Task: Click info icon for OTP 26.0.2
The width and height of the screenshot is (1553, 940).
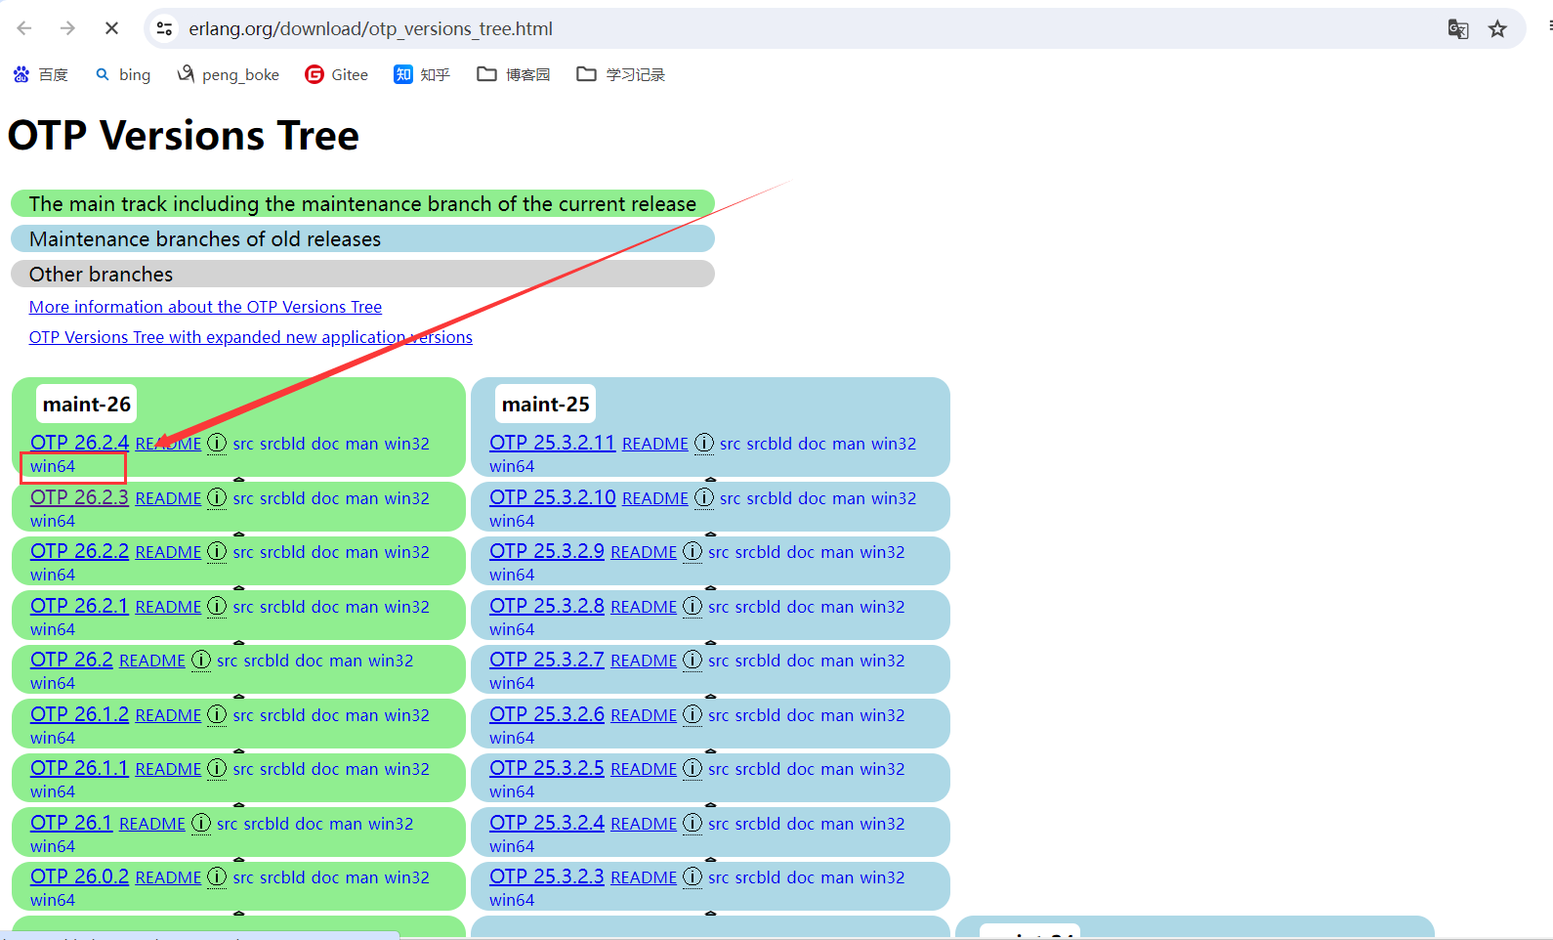Action: coord(217,876)
